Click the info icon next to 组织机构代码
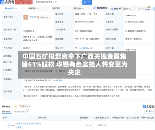The width and height of the screenshot is (155, 130). click(x=18, y=30)
